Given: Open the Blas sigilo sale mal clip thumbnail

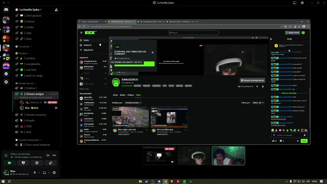Looking at the screenshot, I should [x=130, y=117].
